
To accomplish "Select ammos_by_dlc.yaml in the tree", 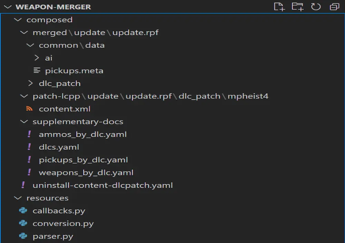I will [x=83, y=134].
